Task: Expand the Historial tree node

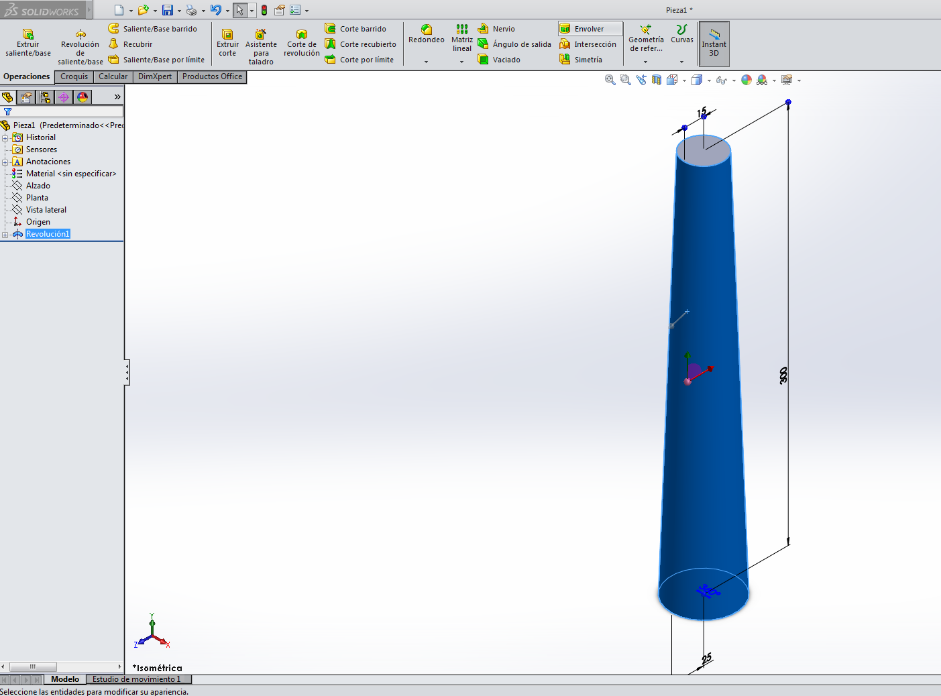Action: click(x=5, y=138)
